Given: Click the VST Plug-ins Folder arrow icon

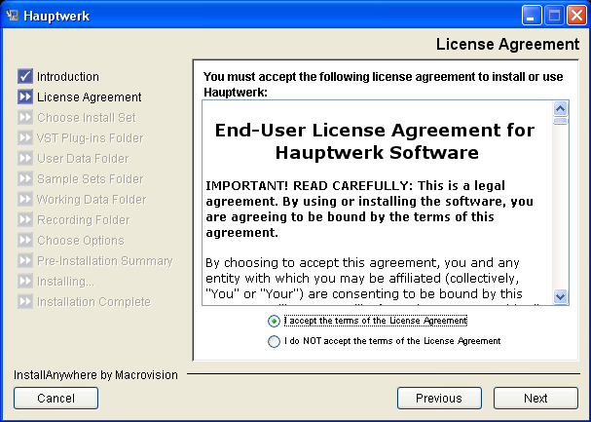Looking at the screenshot, I should click(x=25, y=138).
